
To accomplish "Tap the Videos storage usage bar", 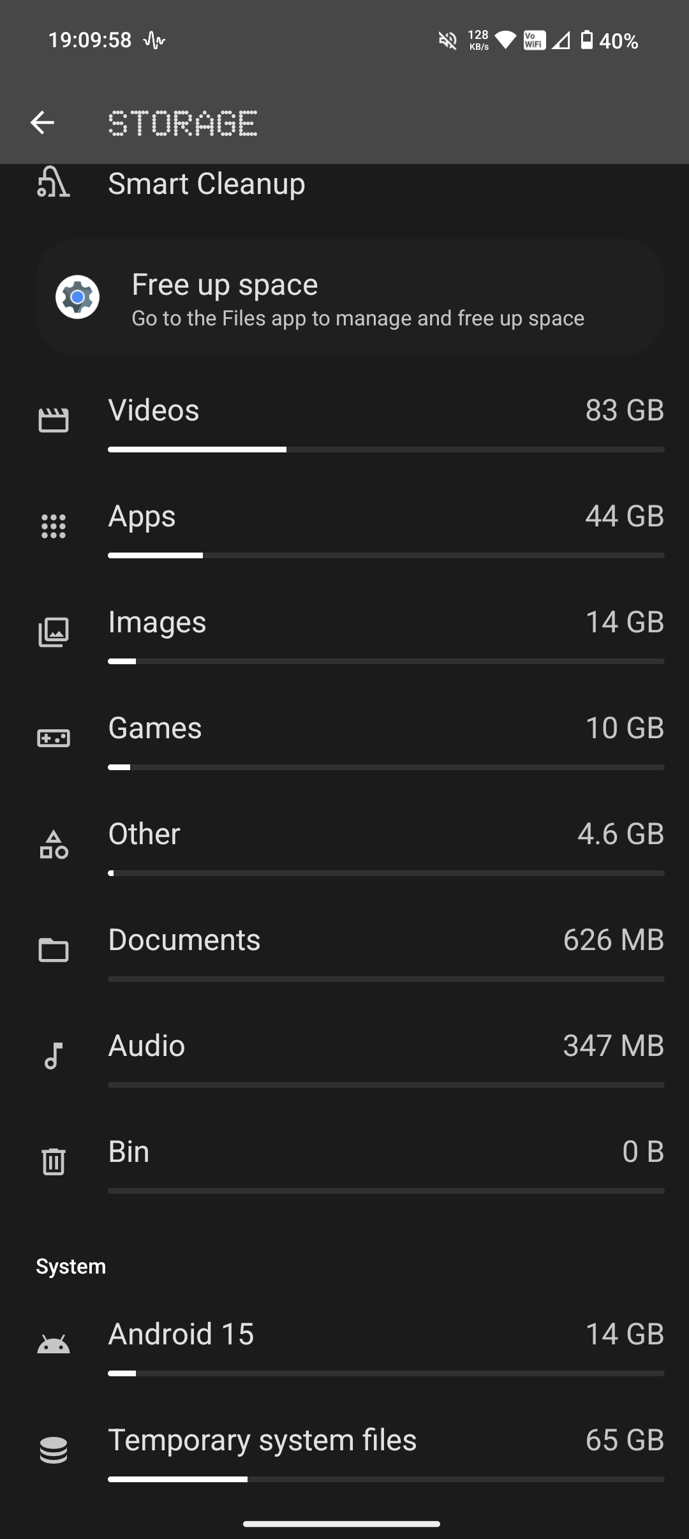I will coord(386,450).
